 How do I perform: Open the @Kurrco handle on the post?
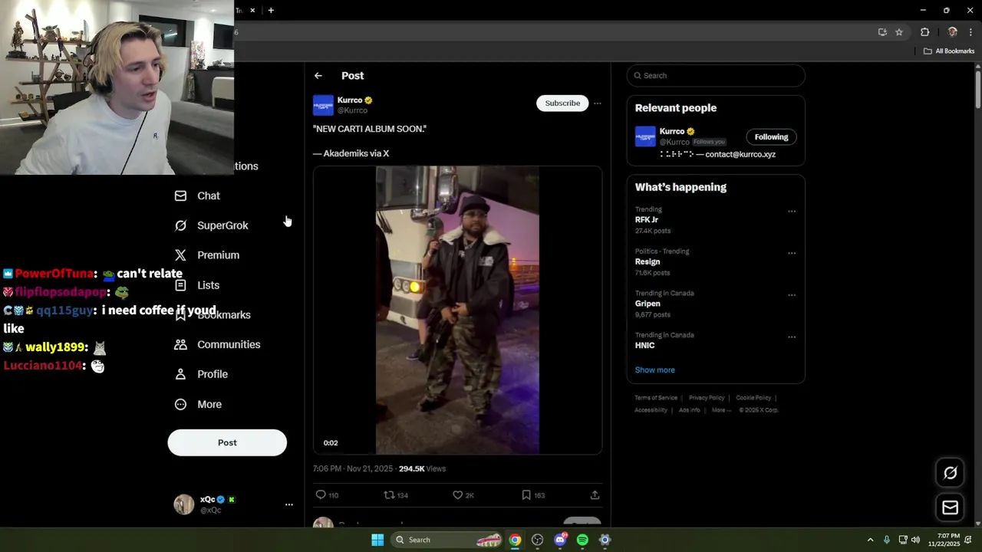pyautogui.click(x=352, y=110)
